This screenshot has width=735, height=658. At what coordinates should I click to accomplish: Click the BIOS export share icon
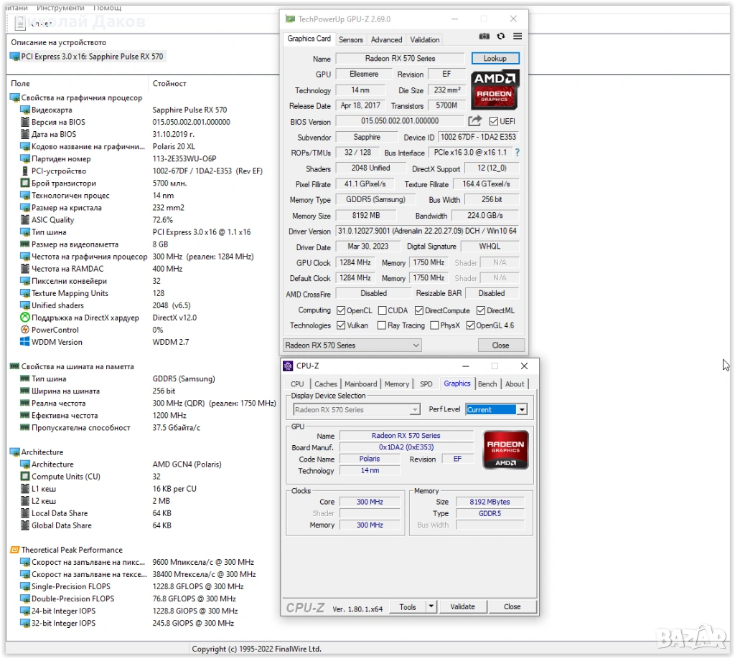(x=475, y=121)
